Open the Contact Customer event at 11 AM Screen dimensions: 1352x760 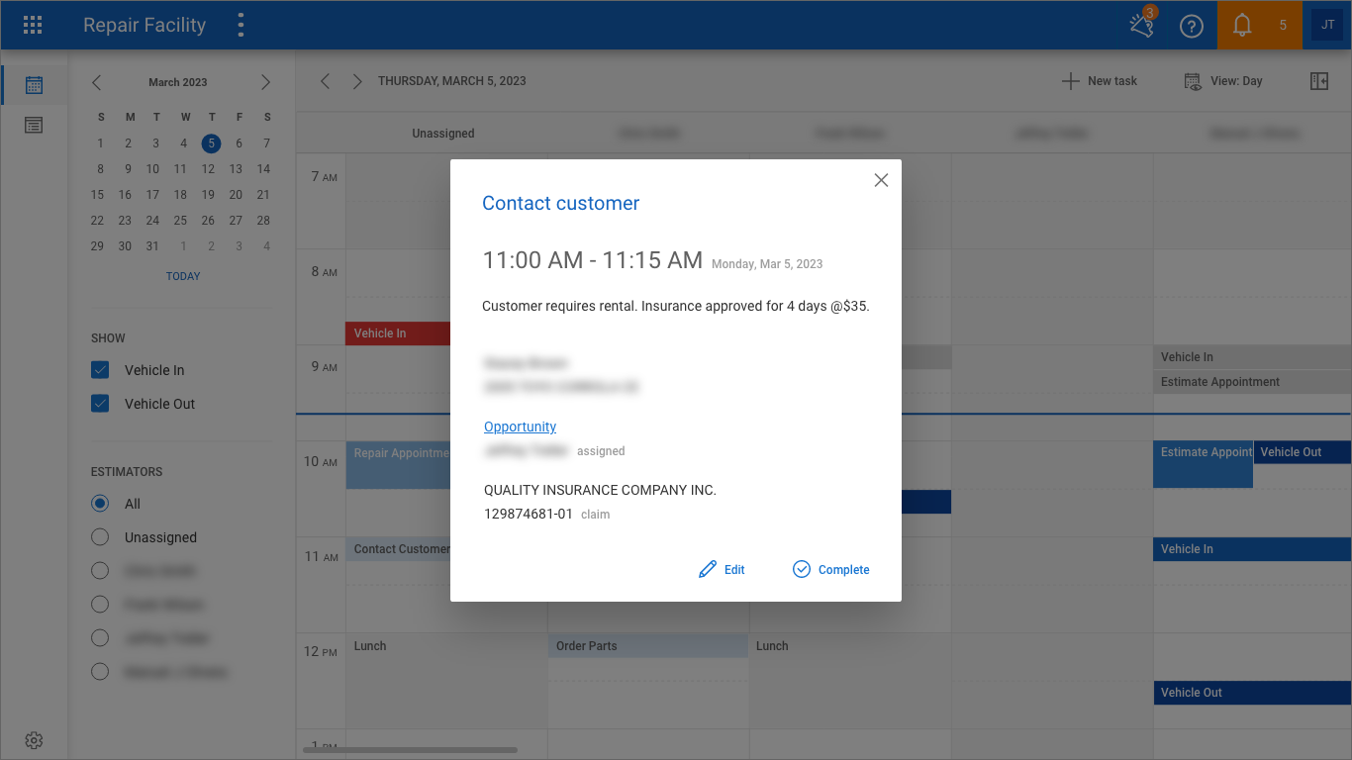click(x=398, y=549)
